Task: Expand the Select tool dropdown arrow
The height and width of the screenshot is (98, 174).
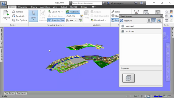Action: tap(33, 20)
